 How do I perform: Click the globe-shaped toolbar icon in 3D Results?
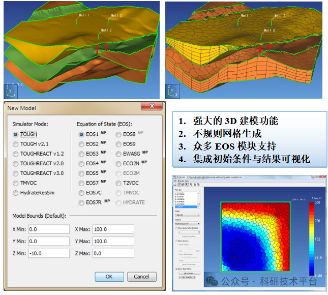coord(183,185)
